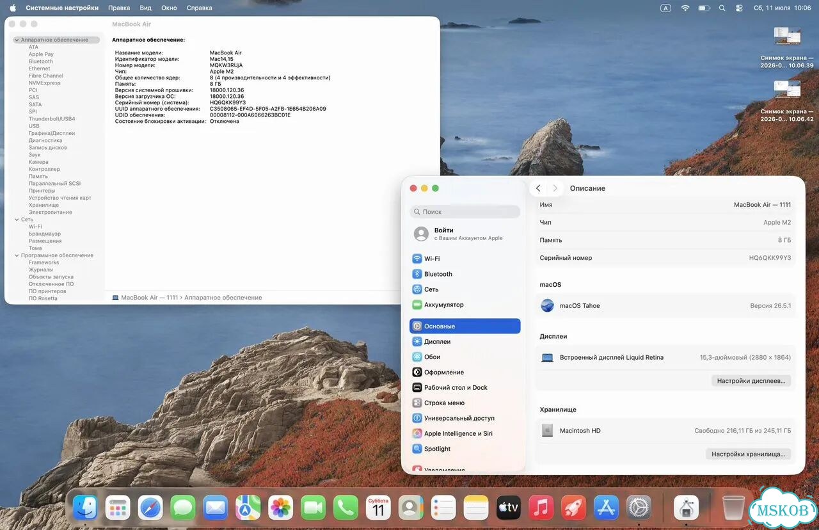Screen dimensions: 819x530
Task: Select Frameworks under Программное обеспечение
Action: pos(44,262)
